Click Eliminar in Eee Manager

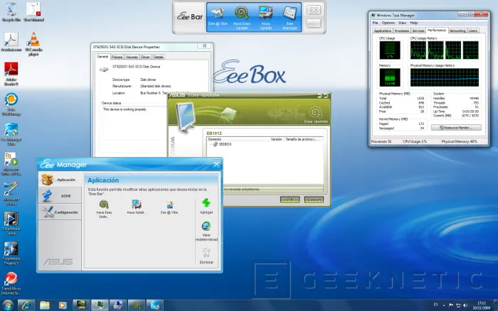click(x=206, y=256)
